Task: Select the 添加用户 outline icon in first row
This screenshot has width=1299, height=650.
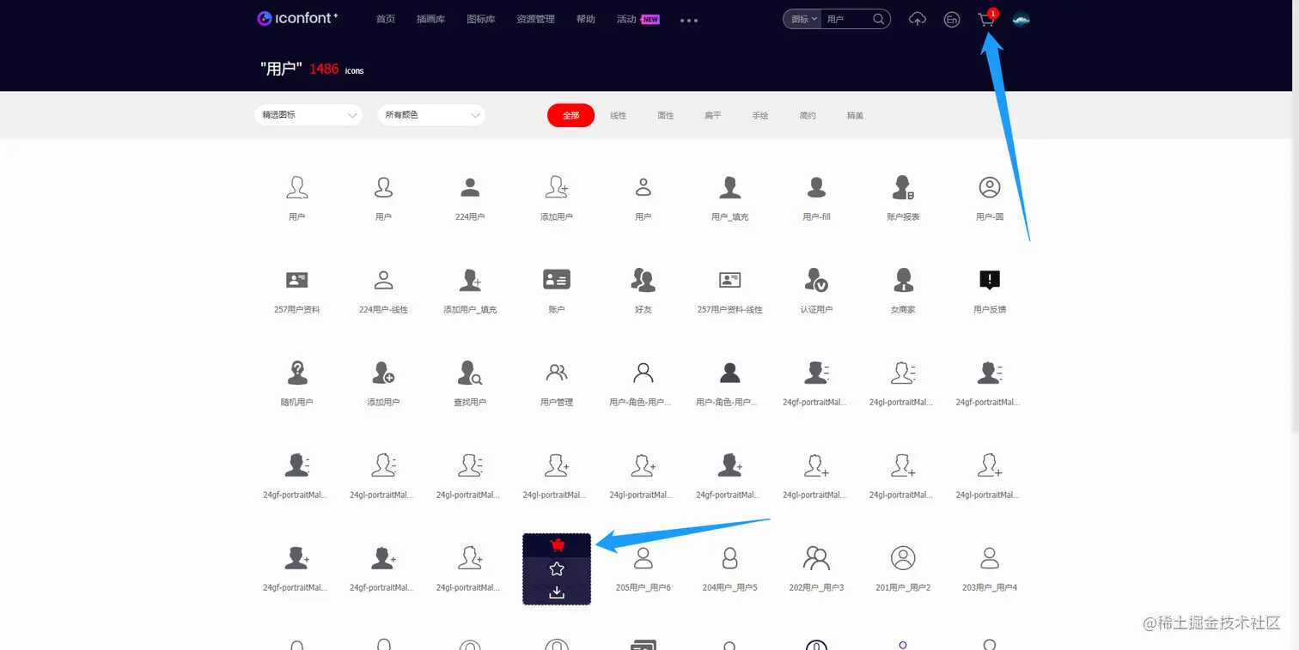Action: [x=557, y=187]
